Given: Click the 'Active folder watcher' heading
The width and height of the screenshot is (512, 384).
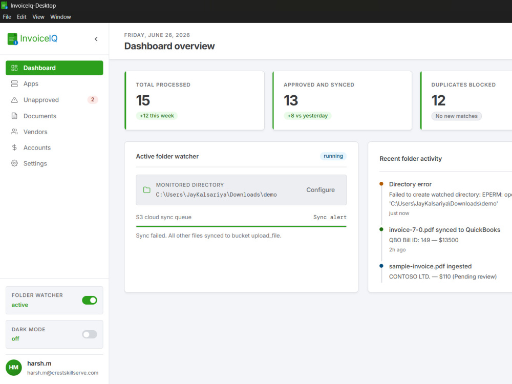Looking at the screenshot, I should point(167,156).
